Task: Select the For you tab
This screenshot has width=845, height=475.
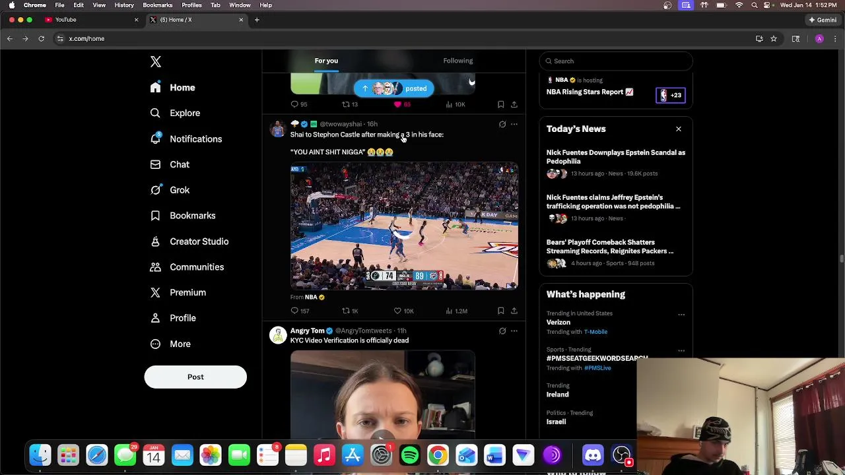Action: [326, 61]
